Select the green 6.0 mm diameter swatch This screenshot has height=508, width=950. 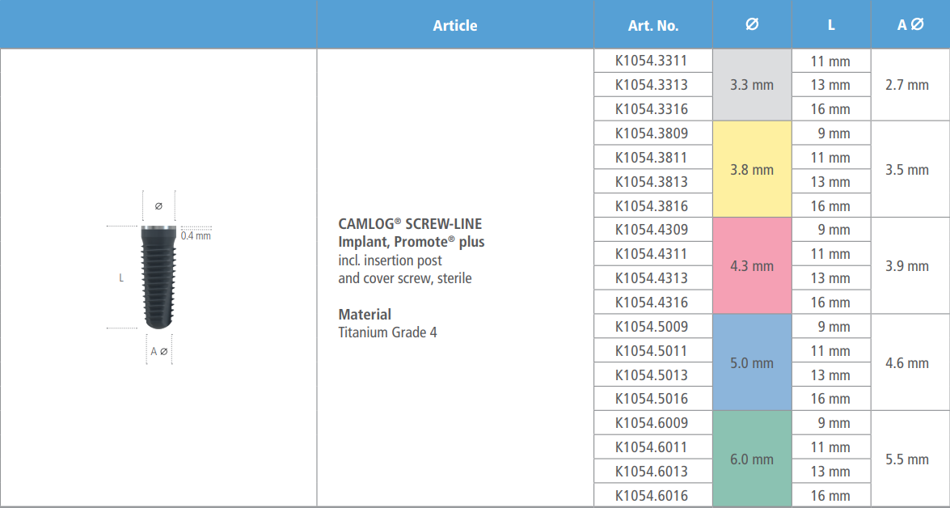751,459
